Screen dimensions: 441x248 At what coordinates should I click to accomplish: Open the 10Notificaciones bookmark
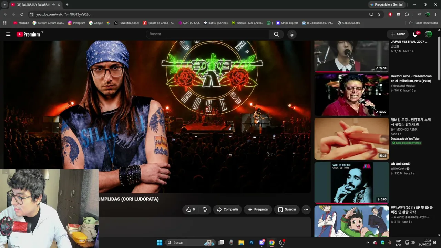tap(126, 23)
